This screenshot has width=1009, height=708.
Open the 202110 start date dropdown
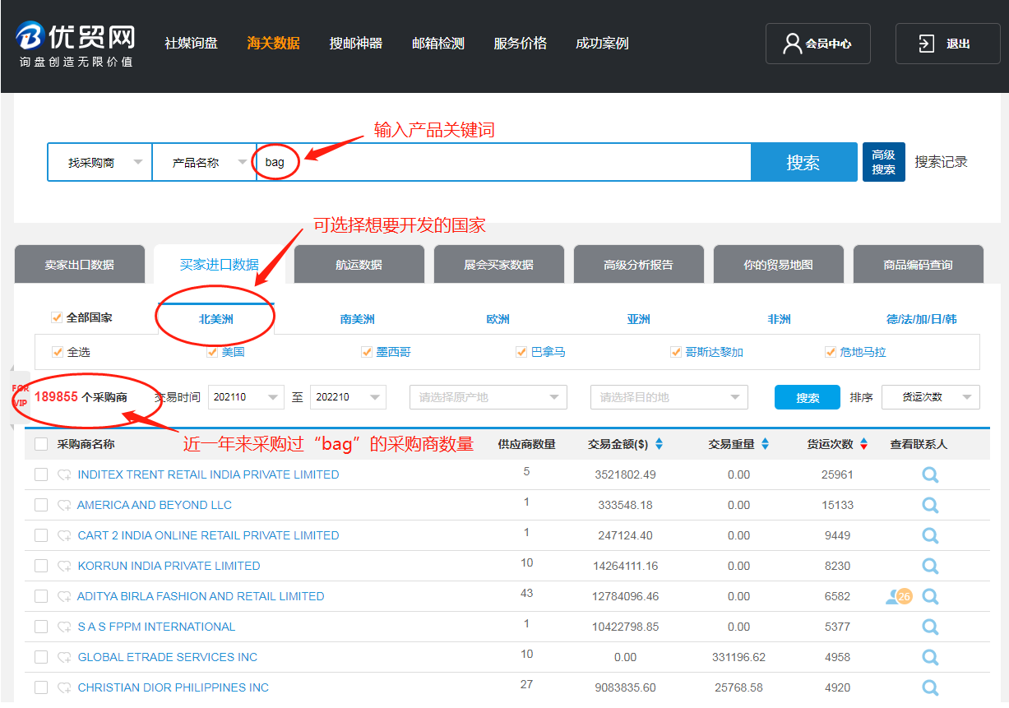[246, 397]
